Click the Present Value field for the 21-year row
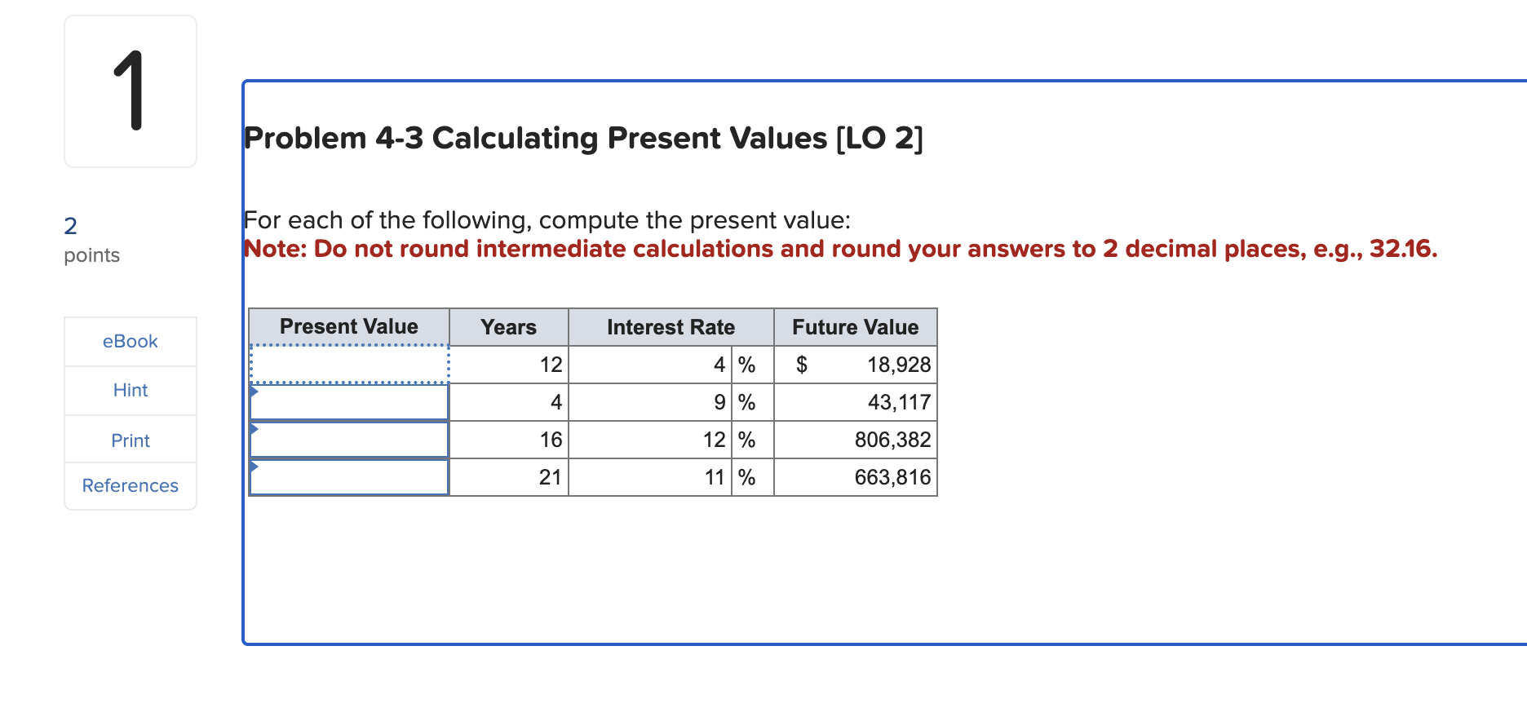 pyautogui.click(x=349, y=476)
